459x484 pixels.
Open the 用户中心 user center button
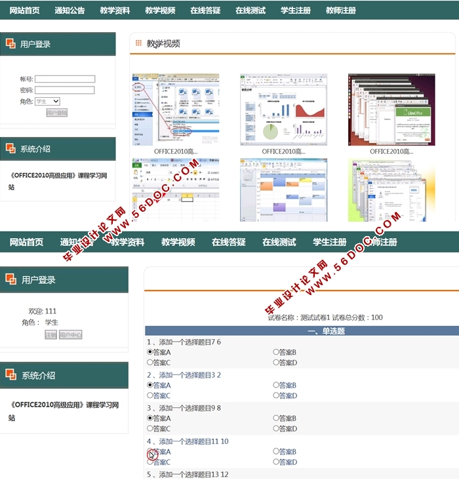(x=70, y=335)
